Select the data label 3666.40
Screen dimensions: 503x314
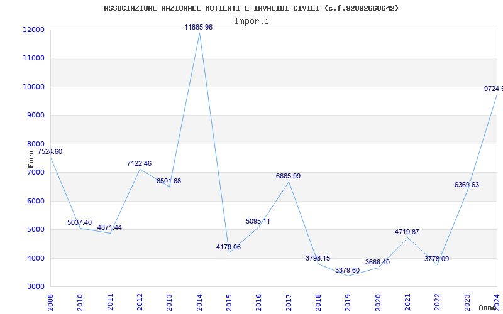378,262
